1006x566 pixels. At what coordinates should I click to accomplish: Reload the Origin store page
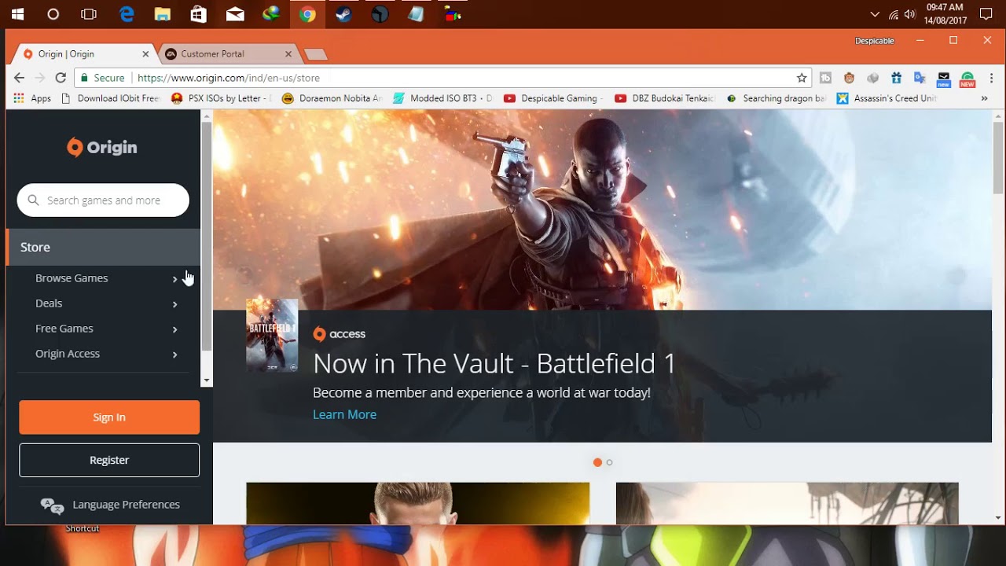[61, 78]
